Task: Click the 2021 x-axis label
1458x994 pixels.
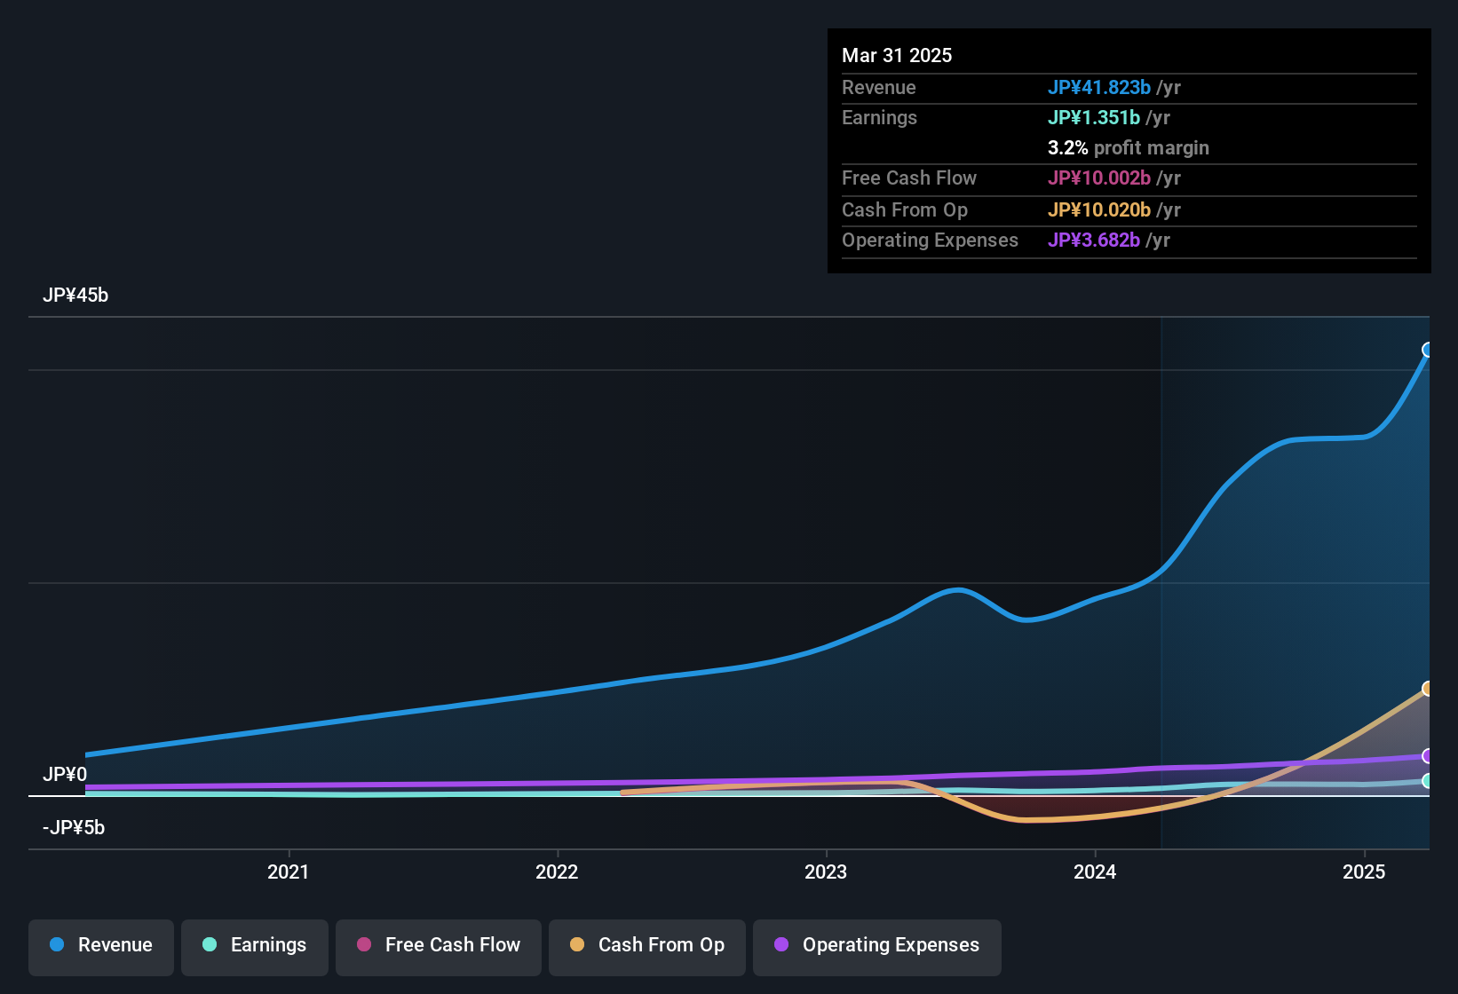Action: pyautogui.click(x=288, y=872)
